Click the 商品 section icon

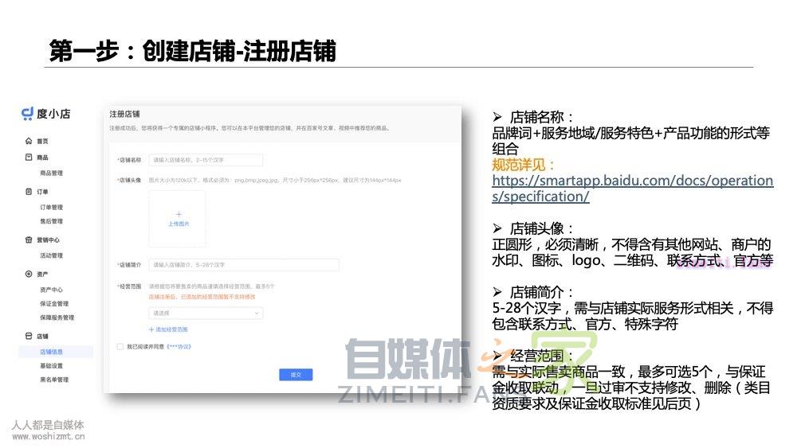click(x=29, y=158)
